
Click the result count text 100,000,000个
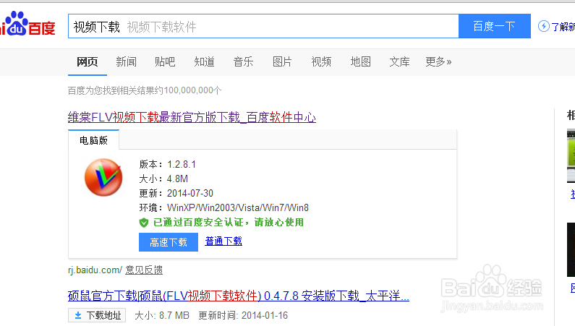pos(192,90)
